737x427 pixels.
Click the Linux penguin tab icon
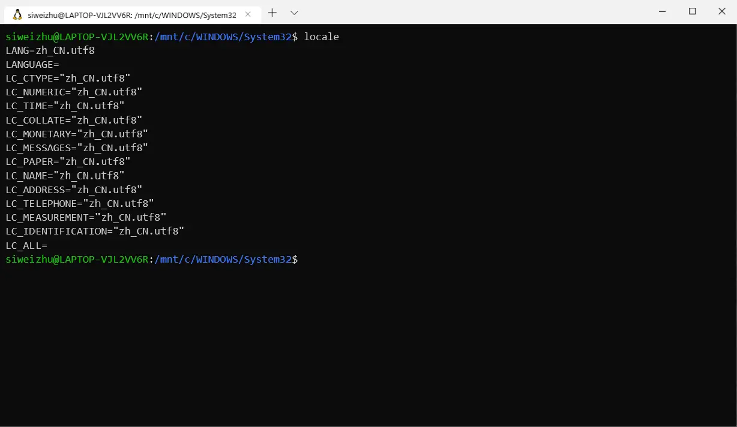pos(17,14)
